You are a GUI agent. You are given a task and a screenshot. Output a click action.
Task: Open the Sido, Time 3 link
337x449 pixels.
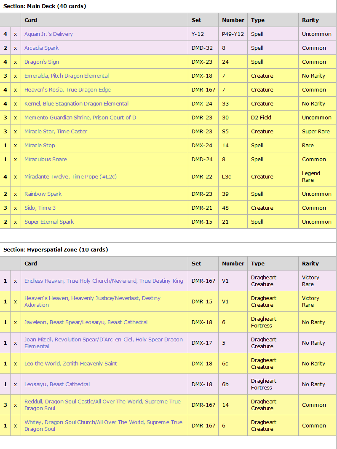[x=40, y=208]
